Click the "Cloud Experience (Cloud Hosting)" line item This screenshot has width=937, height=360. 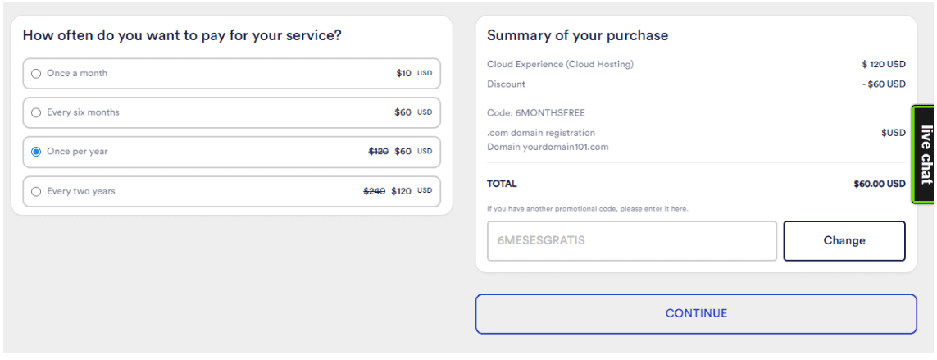pos(560,65)
